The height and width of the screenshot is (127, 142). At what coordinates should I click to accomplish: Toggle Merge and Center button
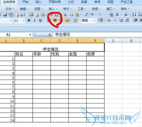point(67,20)
